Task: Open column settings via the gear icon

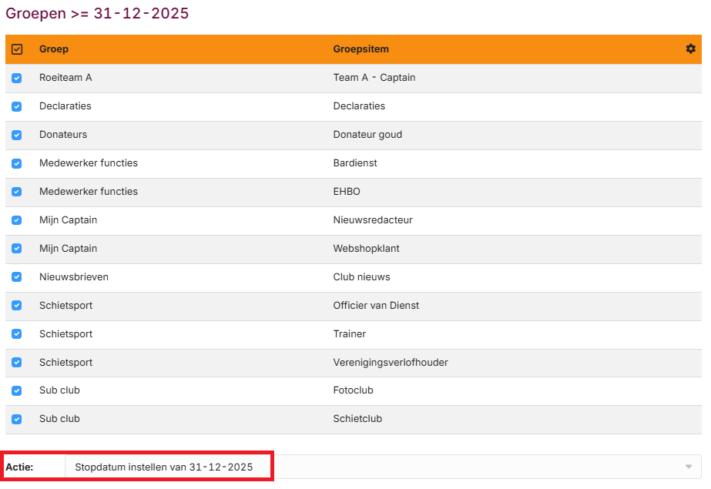Action: point(691,49)
